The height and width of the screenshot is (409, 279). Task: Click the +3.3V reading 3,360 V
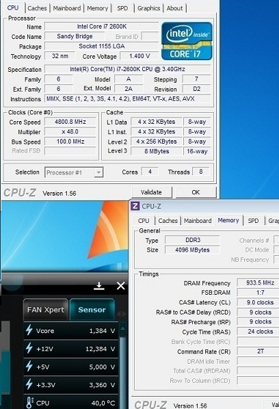pos(102,385)
